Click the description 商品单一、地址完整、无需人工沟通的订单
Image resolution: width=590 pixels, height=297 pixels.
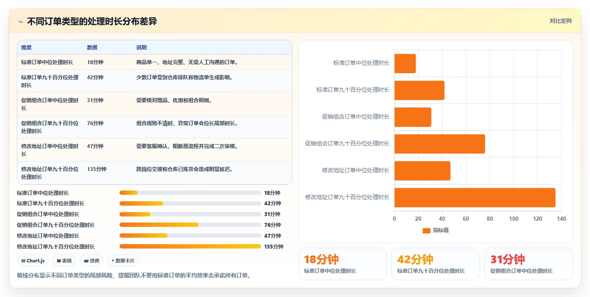187,62
